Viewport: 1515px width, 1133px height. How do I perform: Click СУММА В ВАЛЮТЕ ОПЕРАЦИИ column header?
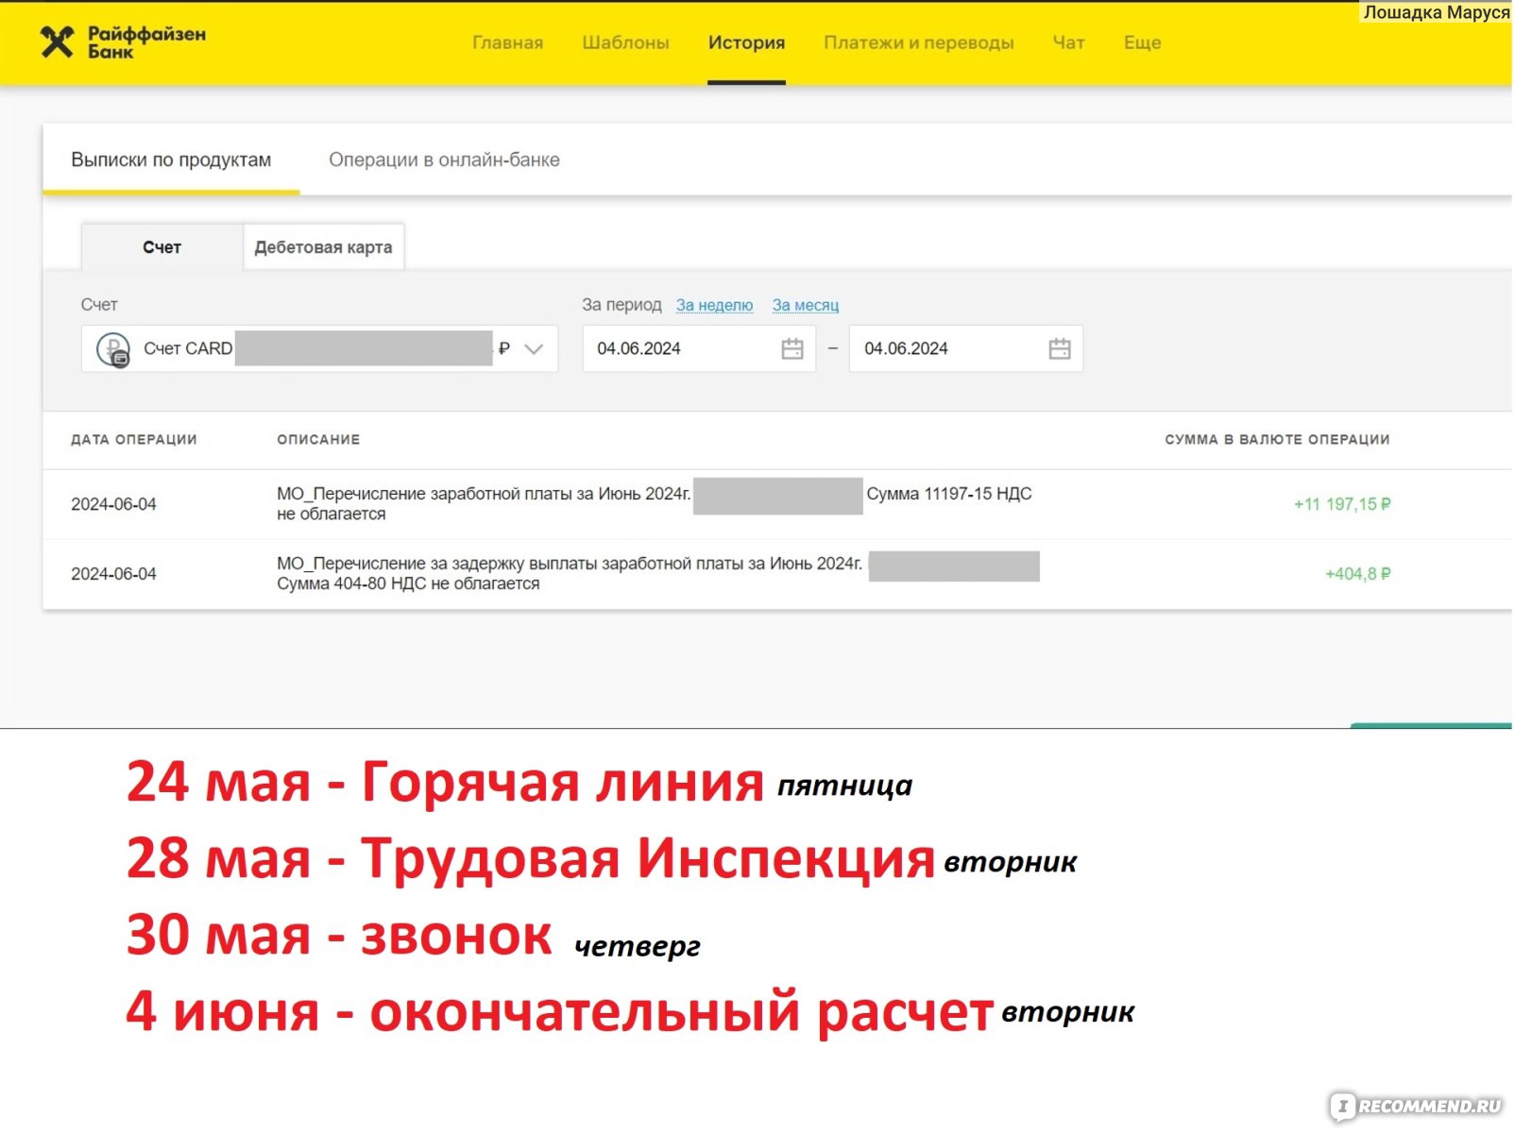(x=1277, y=440)
